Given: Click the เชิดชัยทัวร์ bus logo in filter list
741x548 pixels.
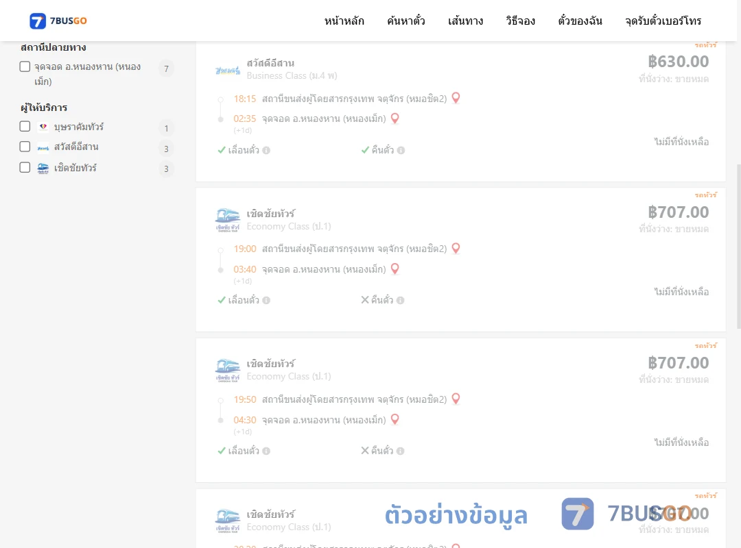Looking at the screenshot, I should [x=43, y=168].
